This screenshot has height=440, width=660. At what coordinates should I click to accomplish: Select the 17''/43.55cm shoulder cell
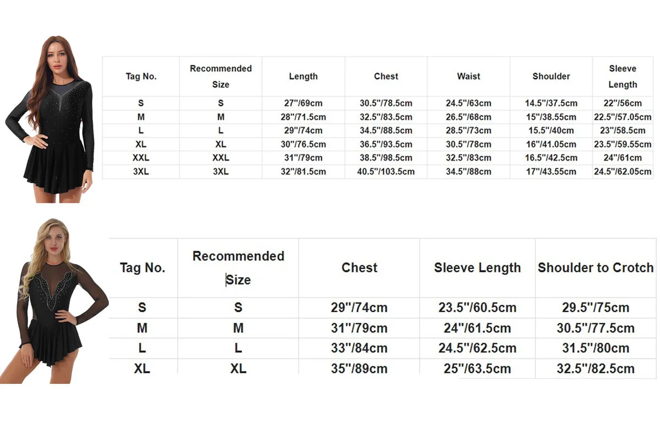tap(551, 172)
